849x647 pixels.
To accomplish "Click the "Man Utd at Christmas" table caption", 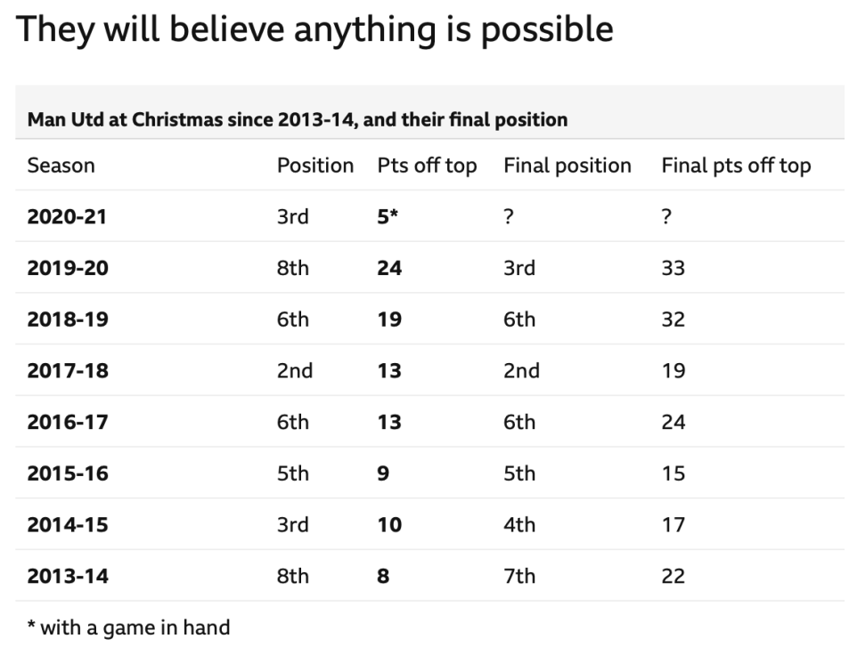I will [x=298, y=119].
